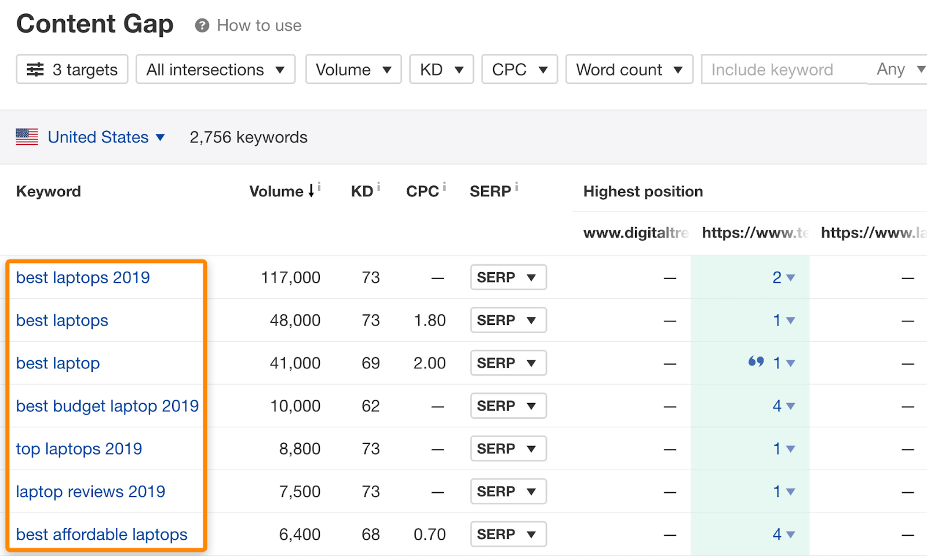The height and width of the screenshot is (556, 927).
Task: Click the sliders icon in 3 targets
Action: (35, 69)
